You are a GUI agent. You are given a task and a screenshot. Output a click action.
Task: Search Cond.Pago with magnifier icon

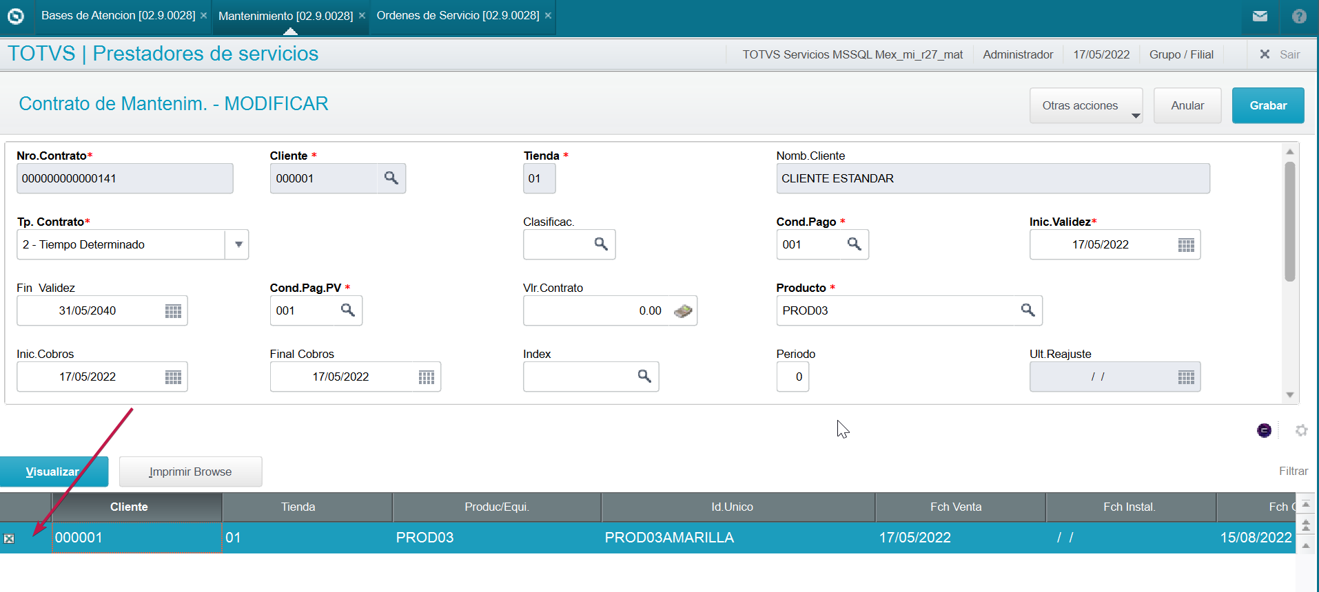(855, 244)
